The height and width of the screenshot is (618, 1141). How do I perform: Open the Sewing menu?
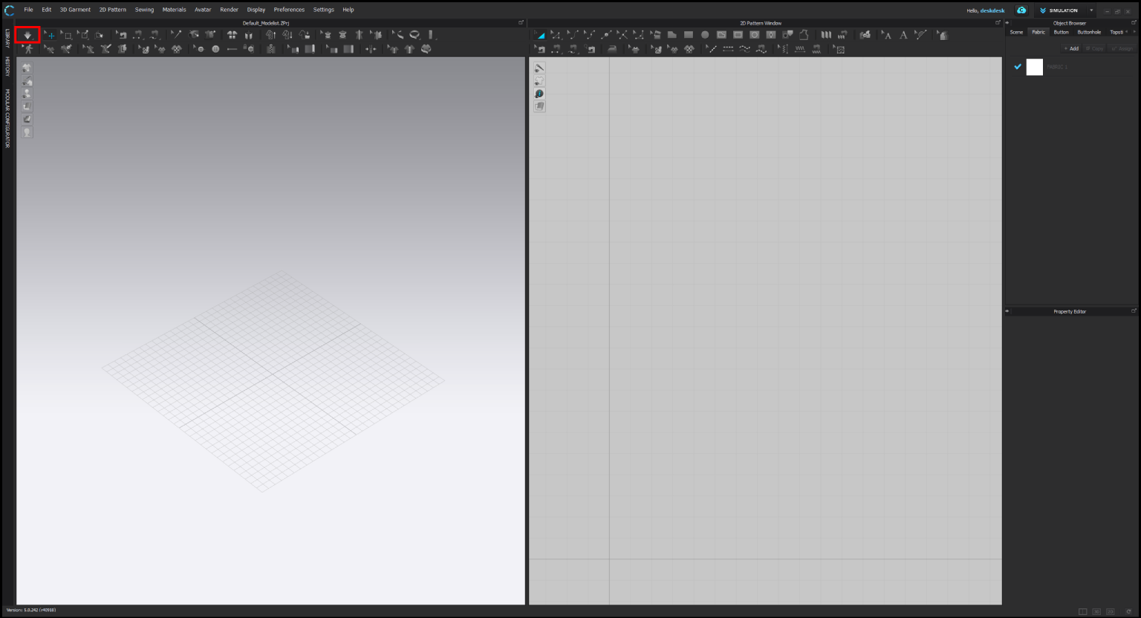[x=144, y=10]
